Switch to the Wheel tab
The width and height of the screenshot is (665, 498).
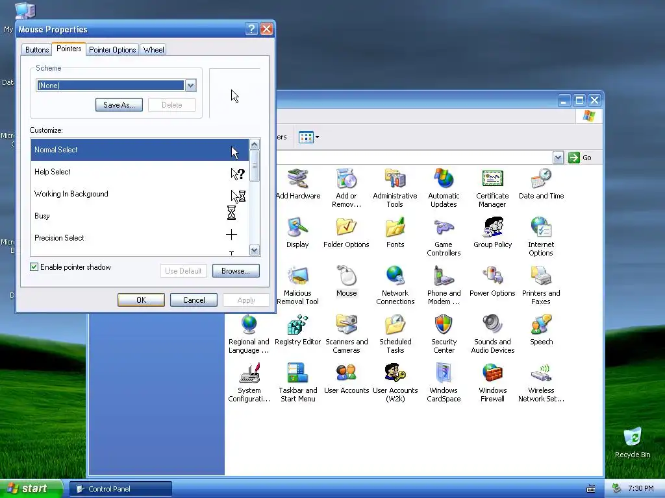pos(153,49)
